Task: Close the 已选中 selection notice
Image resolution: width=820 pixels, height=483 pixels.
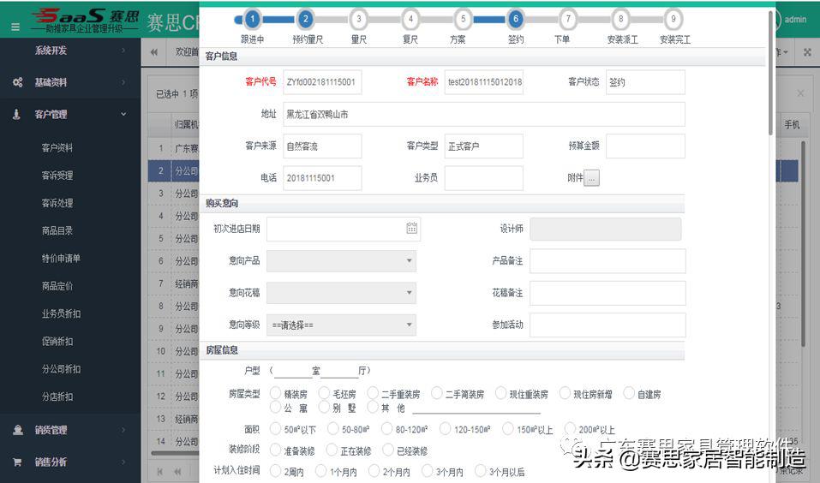Action: click(800, 93)
